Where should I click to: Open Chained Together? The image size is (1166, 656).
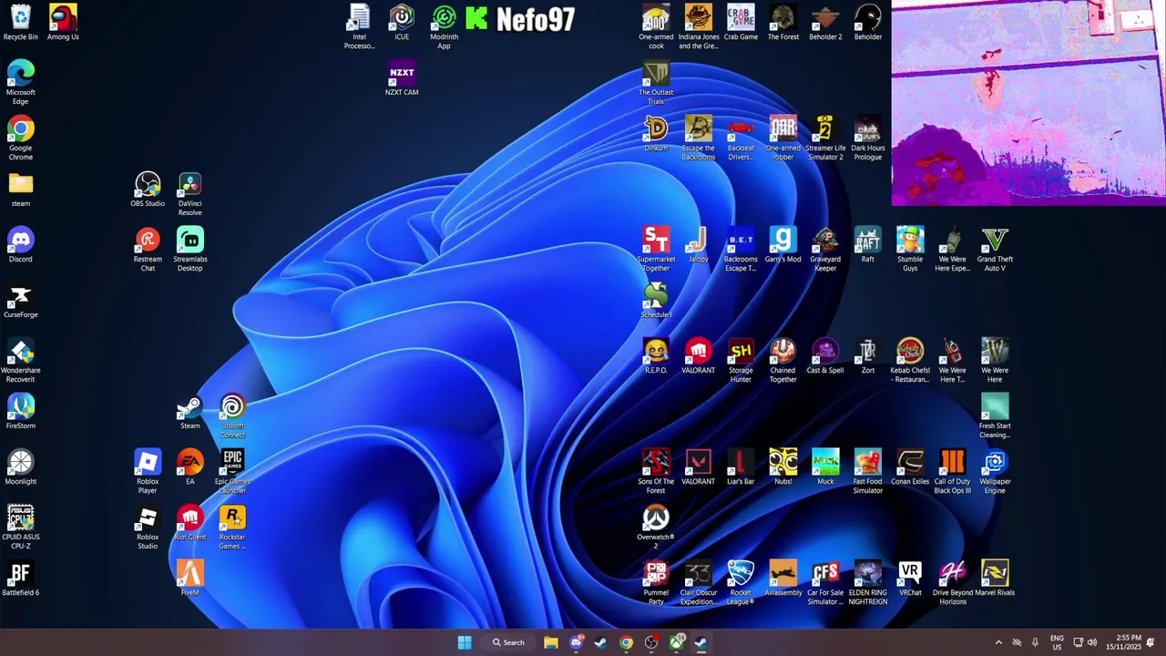click(782, 360)
